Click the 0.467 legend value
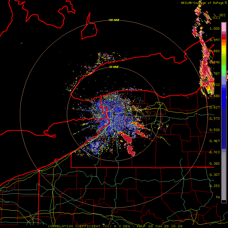 pyautogui.click(x=215, y=141)
